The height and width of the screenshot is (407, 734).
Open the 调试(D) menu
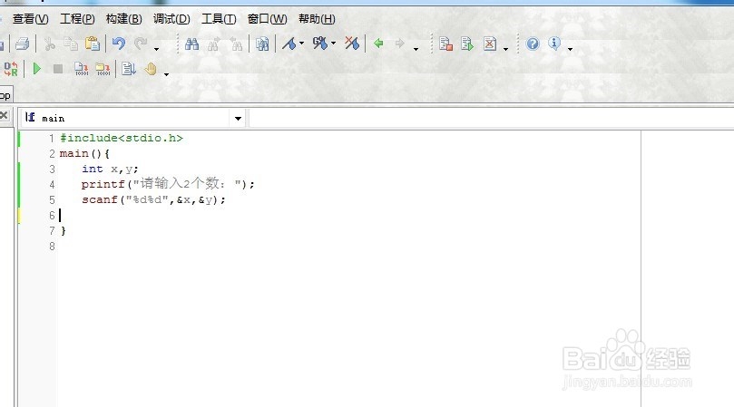pos(171,19)
